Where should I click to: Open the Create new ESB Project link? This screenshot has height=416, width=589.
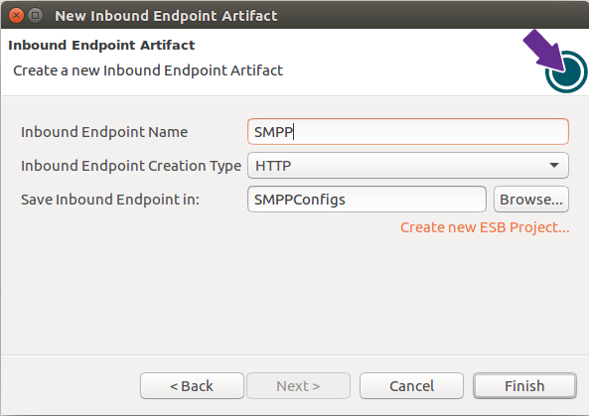click(485, 227)
